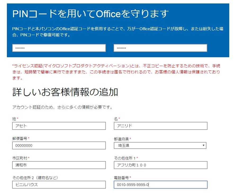Click the second PIN code confirmation field
234x195 pixels.
click(160, 48)
